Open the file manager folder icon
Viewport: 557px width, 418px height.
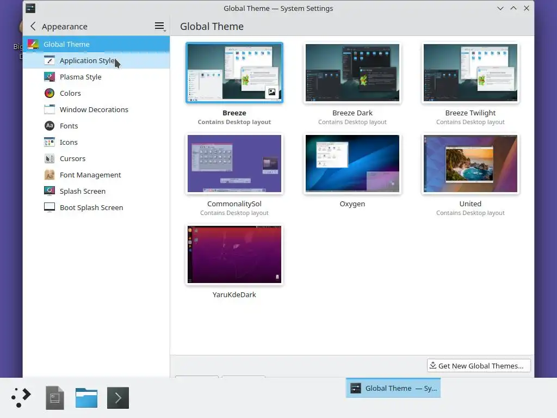click(x=86, y=397)
